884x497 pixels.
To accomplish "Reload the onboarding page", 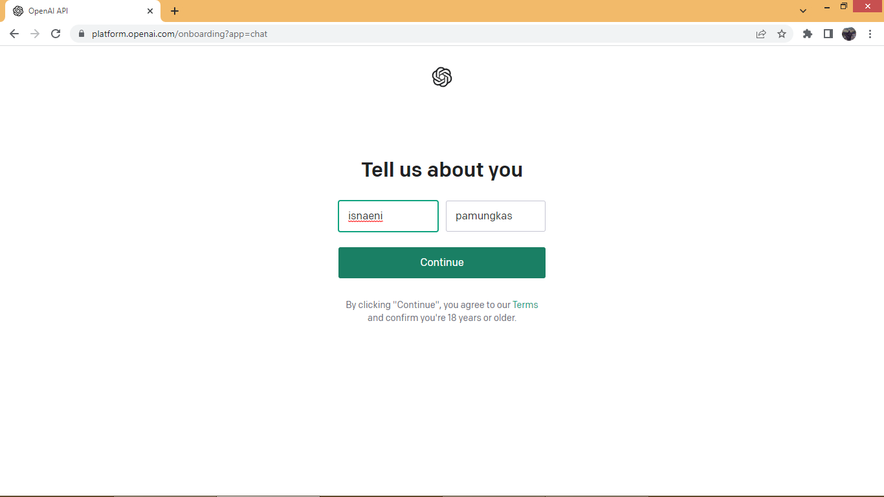I will (56, 34).
